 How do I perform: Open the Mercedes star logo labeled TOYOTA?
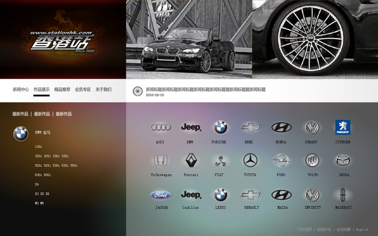tap(250, 160)
